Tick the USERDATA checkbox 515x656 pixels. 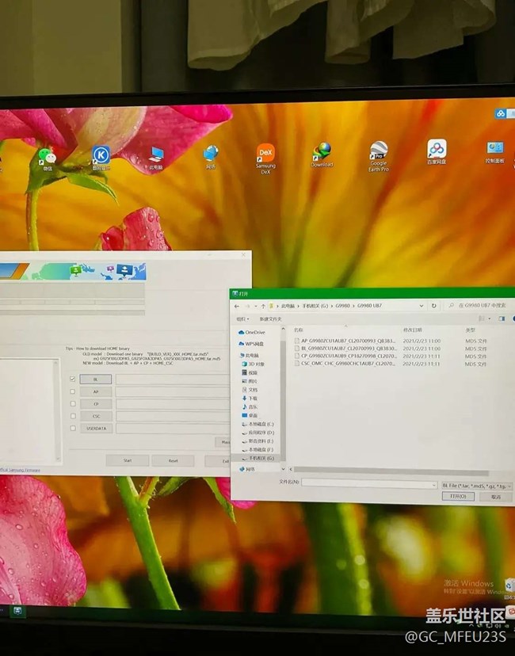coord(73,428)
